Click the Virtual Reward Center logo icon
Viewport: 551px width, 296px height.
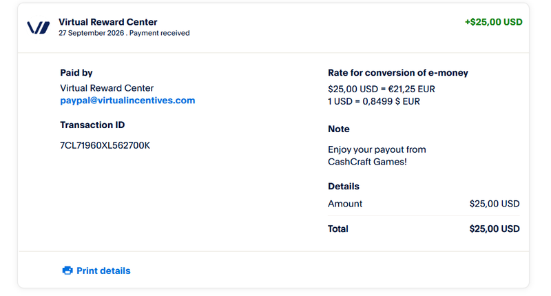coord(39,28)
